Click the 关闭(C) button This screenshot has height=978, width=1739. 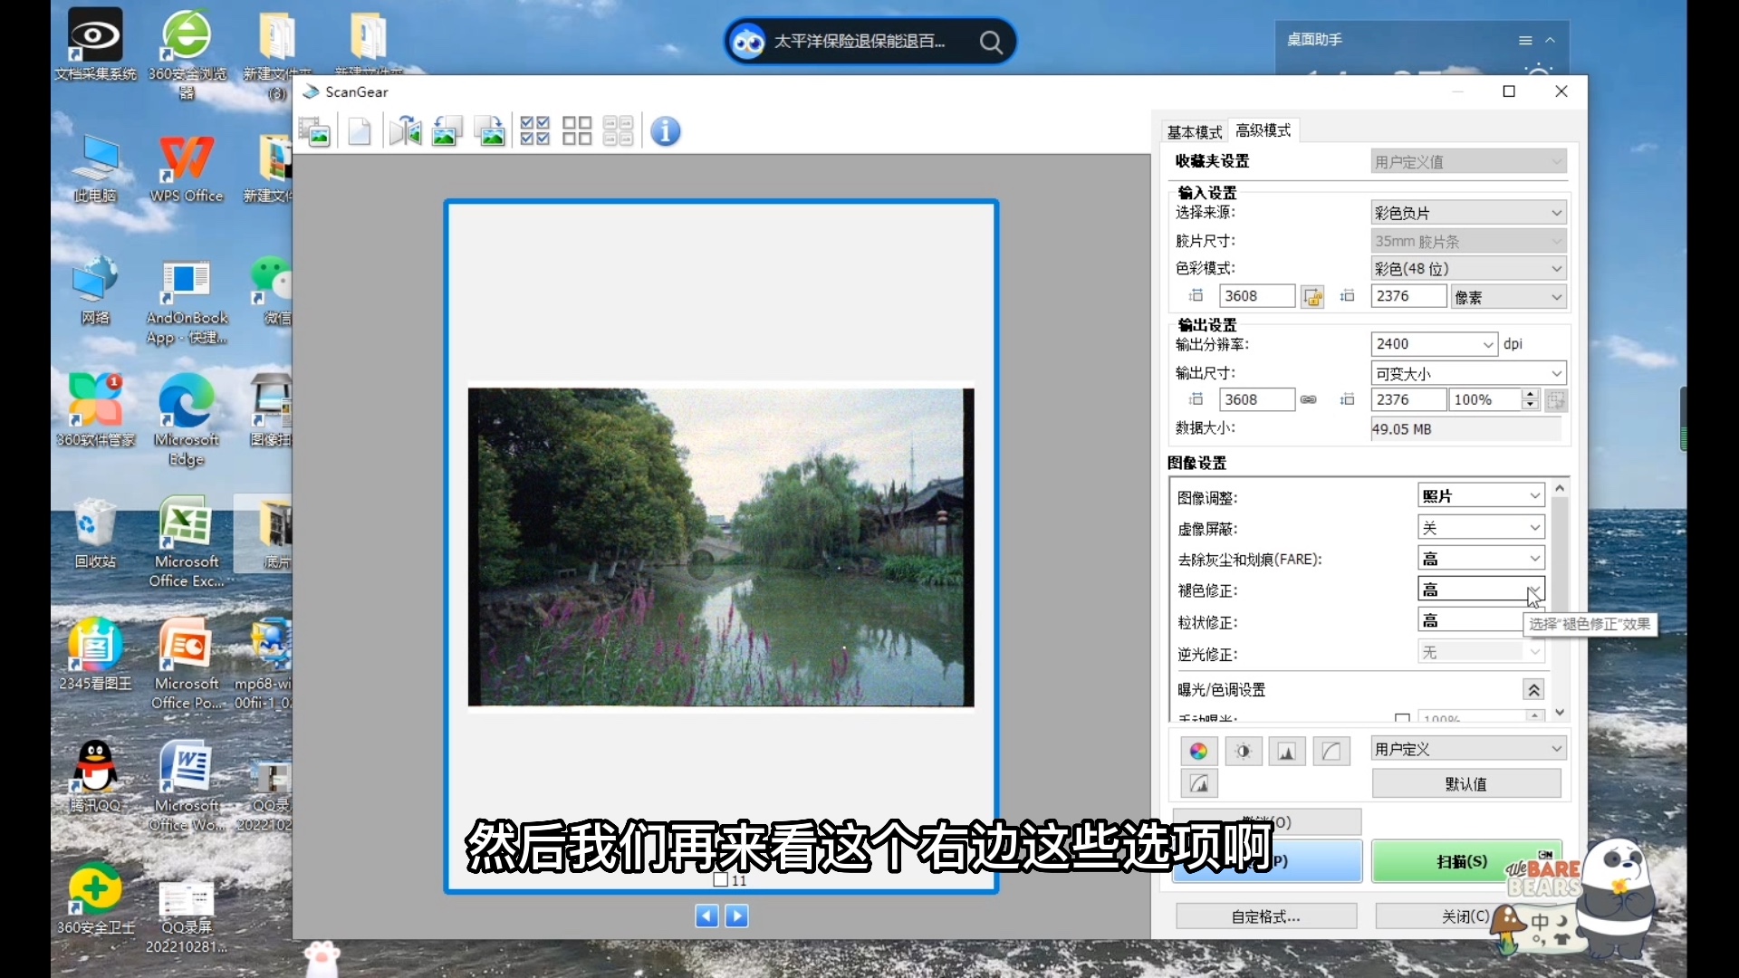[1465, 916]
